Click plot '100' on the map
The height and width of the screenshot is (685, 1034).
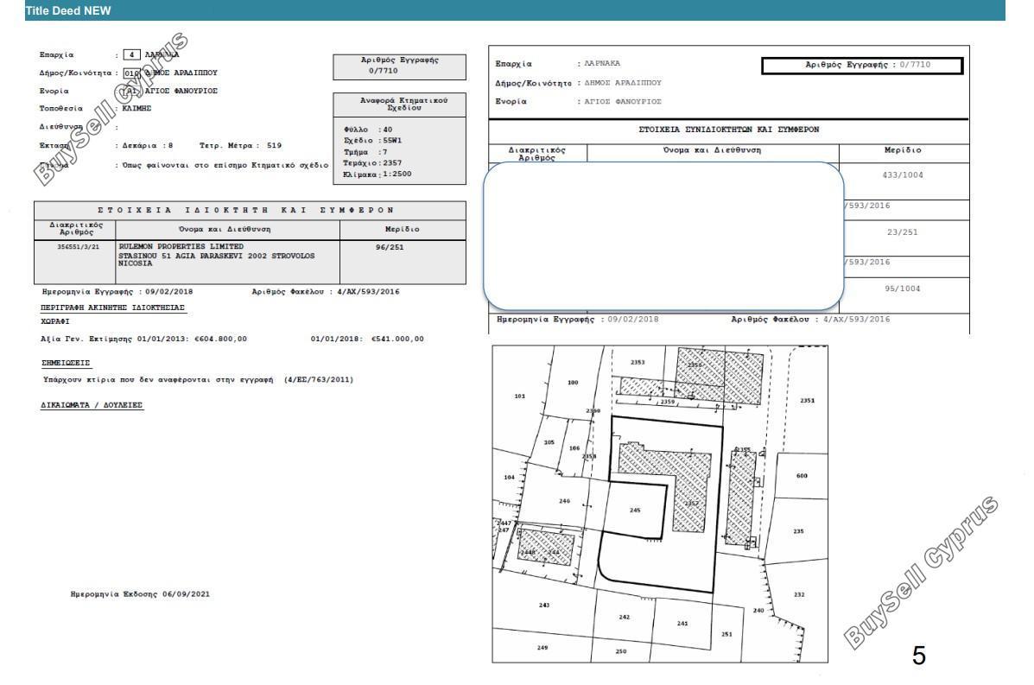click(x=573, y=383)
